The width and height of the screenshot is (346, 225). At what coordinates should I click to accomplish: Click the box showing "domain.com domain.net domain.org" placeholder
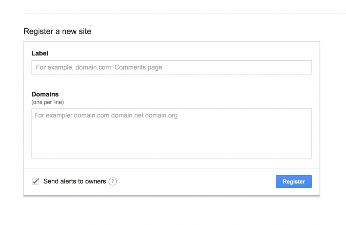coord(171,133)
